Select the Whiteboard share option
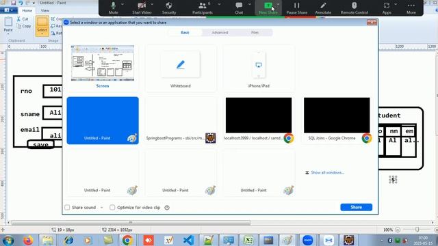This screenshot has width=438, height=246. click(181, 68)
